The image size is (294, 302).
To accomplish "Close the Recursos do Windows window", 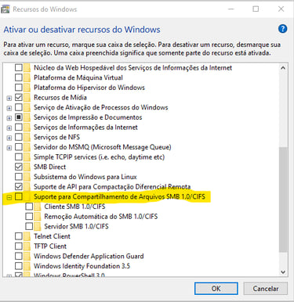I will click(x=281, y=9).
